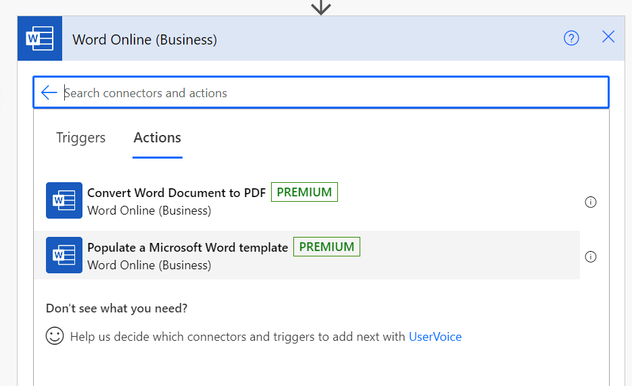Open help for Word Online connector
This screenshot has width=632, height=386.
tap(571, 38)
